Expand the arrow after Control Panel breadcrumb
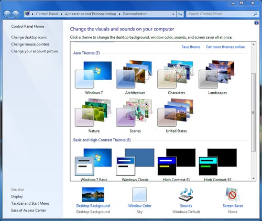Viewport: 262px width, 221px height. click(61, 14)
